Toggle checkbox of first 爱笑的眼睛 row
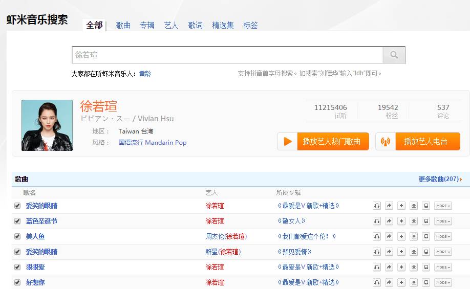Screen dimensions: 470x289 point(17,206)
